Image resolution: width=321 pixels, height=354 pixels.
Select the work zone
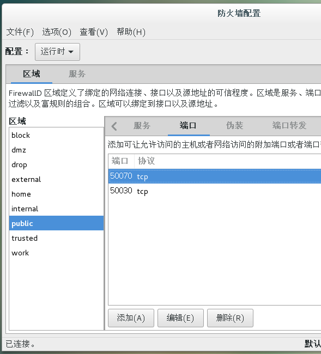pyautogui.click(x=56, y=253)
